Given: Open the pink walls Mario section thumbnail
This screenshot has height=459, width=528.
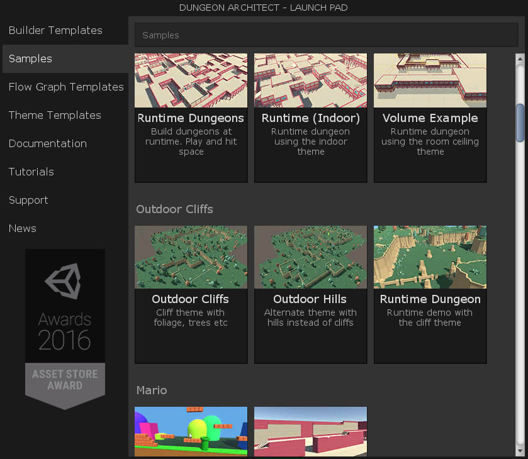Looking at the screenshot, I should point(310,431).
